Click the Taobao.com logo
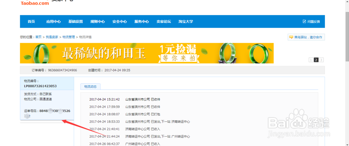Screen dimensions: 349x146 35,3
